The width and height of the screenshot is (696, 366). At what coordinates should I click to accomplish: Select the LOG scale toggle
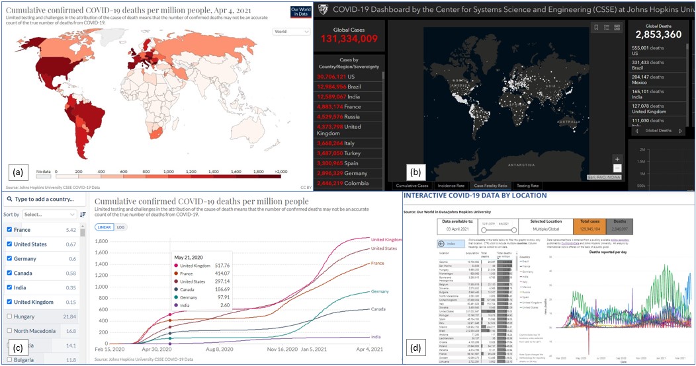(120, 227)
